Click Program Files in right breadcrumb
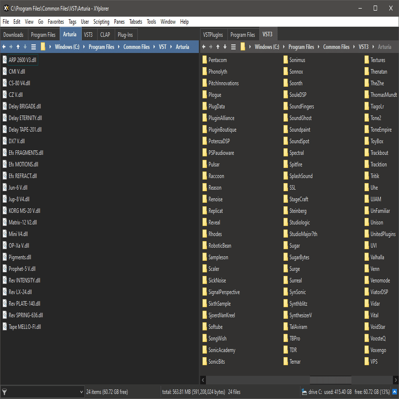This screenshot has width=399, height=399. coord(301,47)
